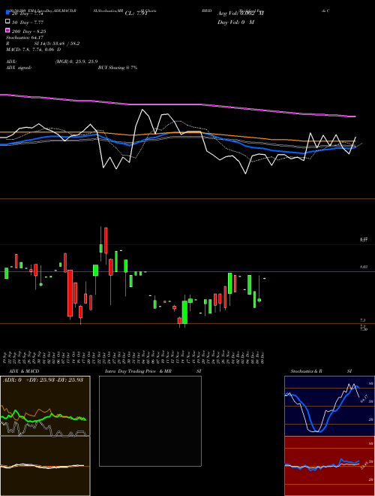Select the '200 Day = 8.25' legend text
This screenshot has height=496, width=375.
pos(28,32)
